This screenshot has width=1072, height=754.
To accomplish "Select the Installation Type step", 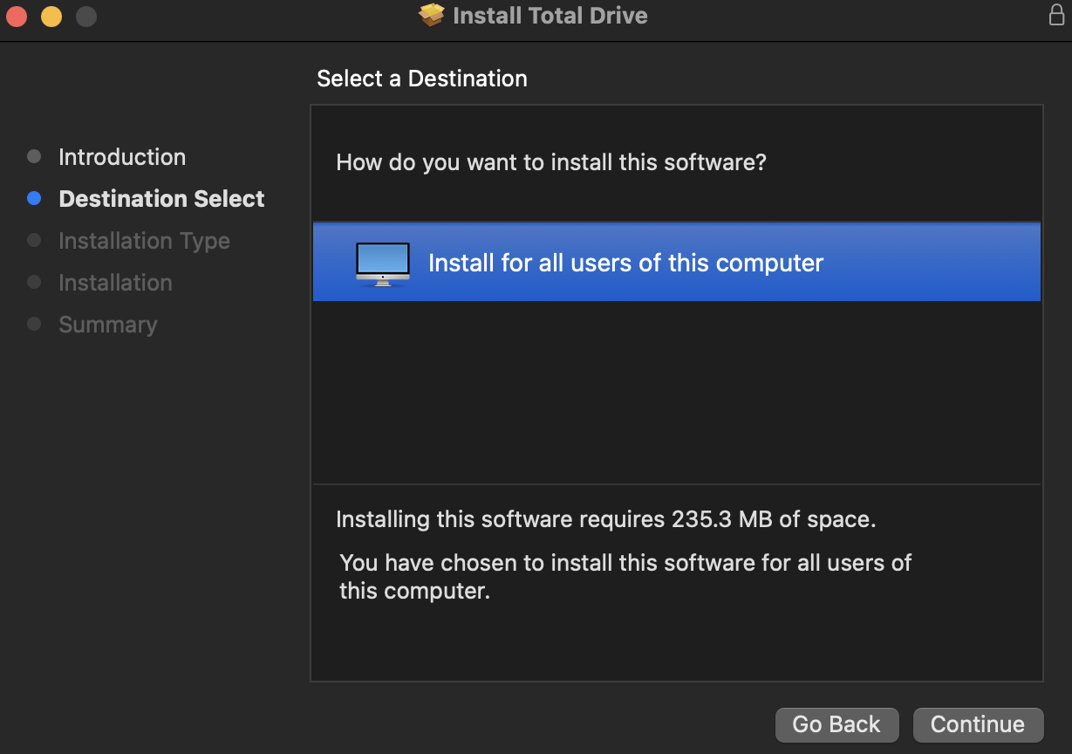I will 143,241.
